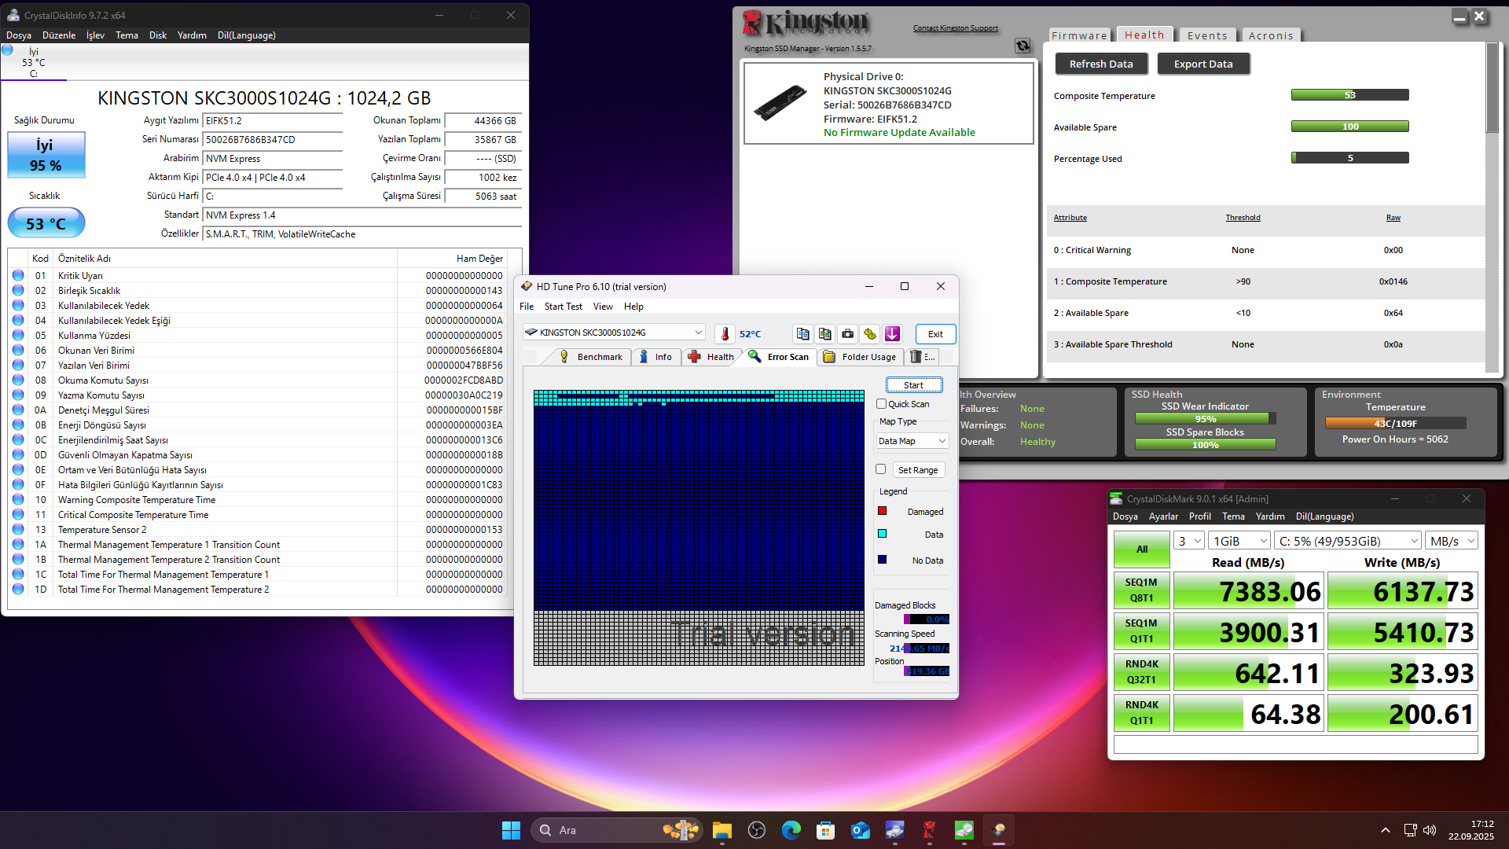Switch to CrystalDiskMark from the taskbar
Viewport: 1509px width, 849px height.
click(964, 830)
